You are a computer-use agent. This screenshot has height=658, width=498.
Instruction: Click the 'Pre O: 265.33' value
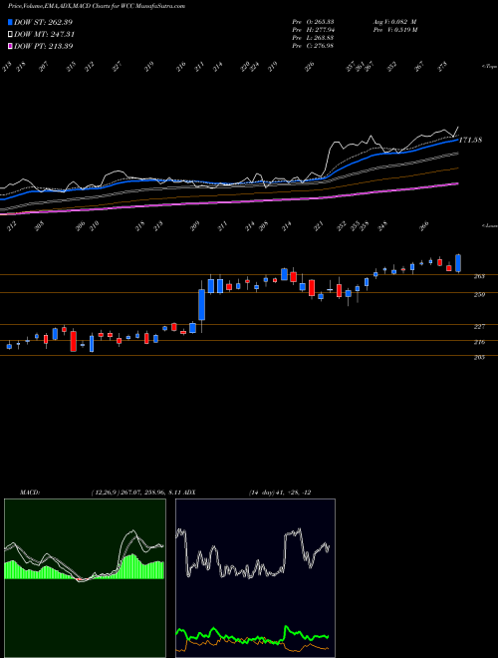(313, 22)
